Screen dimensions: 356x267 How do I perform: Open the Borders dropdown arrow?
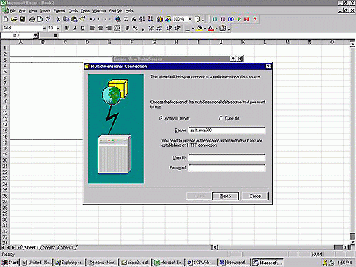193,29
